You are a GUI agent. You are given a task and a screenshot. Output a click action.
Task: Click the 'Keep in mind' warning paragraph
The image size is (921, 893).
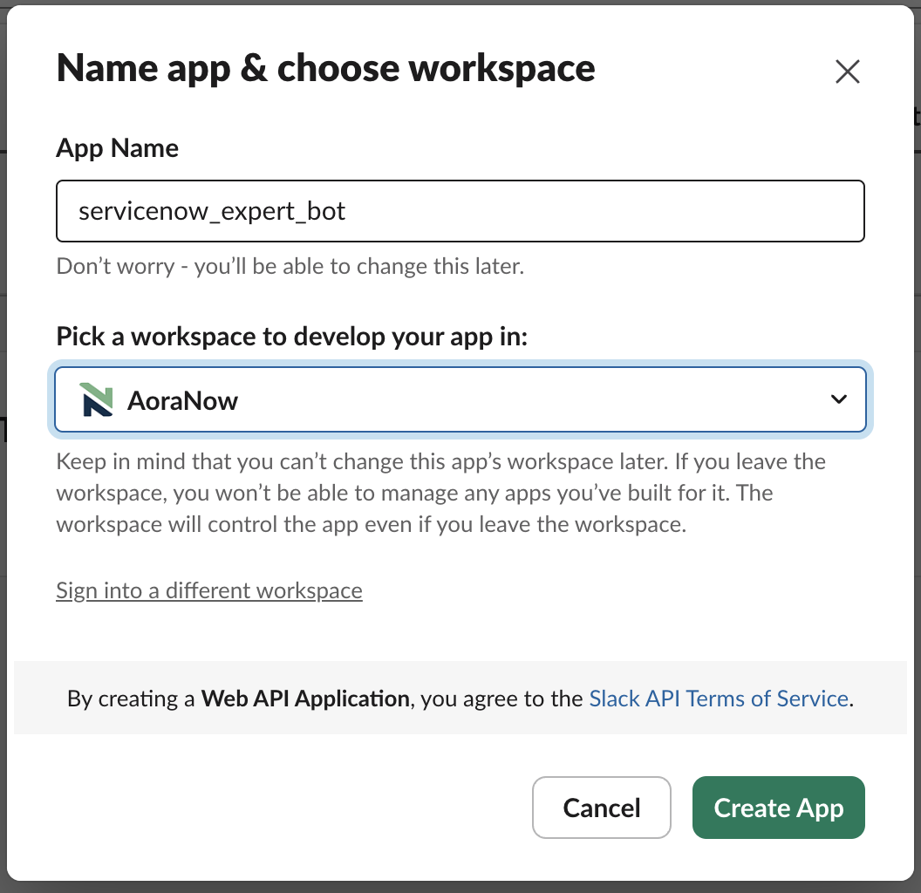(x=440, y=493)
